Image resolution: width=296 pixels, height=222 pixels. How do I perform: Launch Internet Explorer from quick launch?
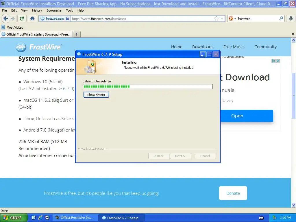[x=40, y=218]
